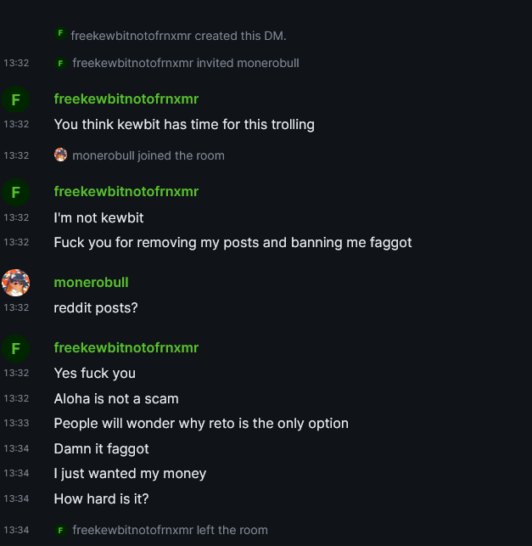Click the green monerobull username
532x546 pixels.
[91, 283]
